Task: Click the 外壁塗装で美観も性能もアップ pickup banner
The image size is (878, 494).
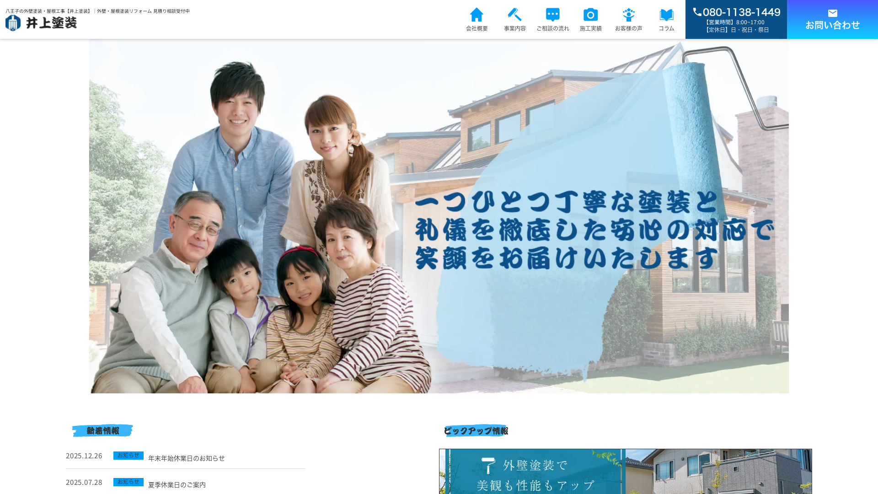Action: [626, 472]
